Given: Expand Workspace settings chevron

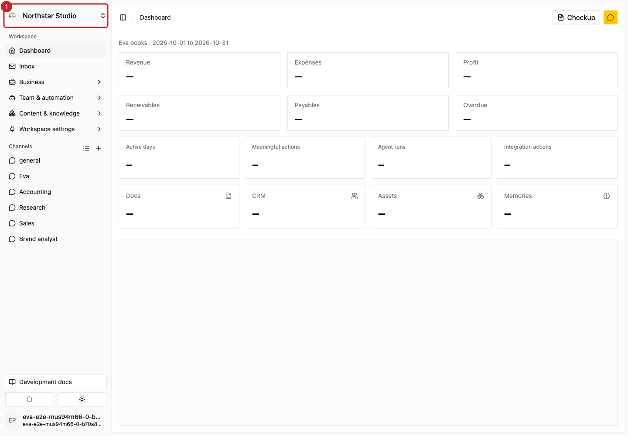Looking at the screenshot, I should tap(99, 129).
